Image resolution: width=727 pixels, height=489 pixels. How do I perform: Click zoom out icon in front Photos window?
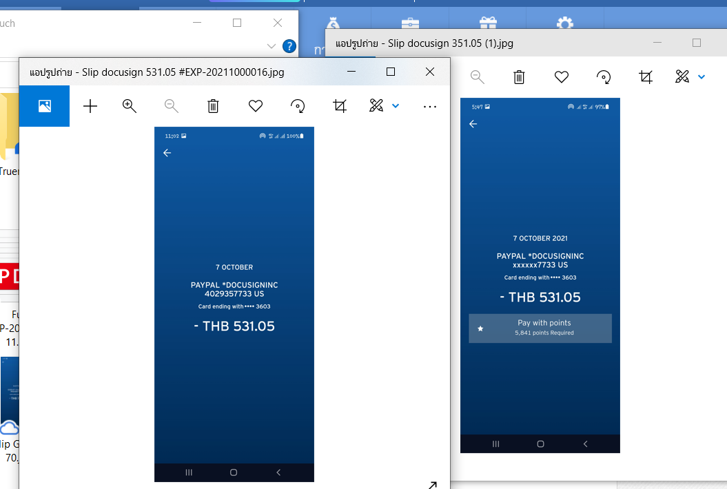coord(171,106)
